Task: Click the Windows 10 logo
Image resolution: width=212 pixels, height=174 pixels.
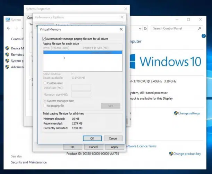Action: 166,61
